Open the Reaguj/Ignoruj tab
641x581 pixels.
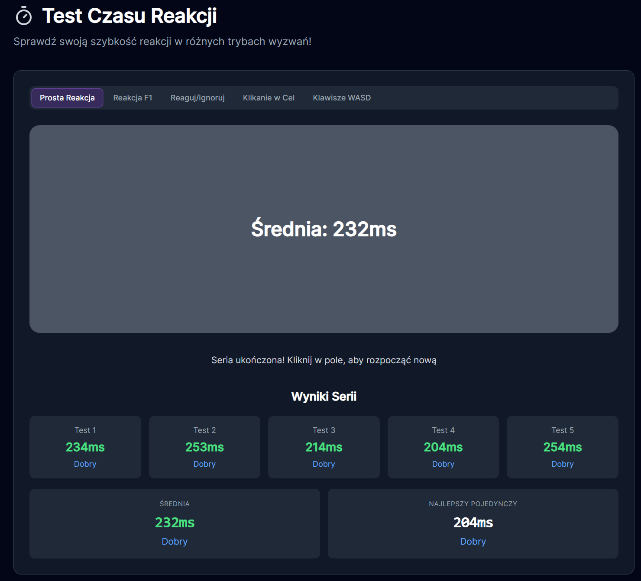(x=197, y=98)
